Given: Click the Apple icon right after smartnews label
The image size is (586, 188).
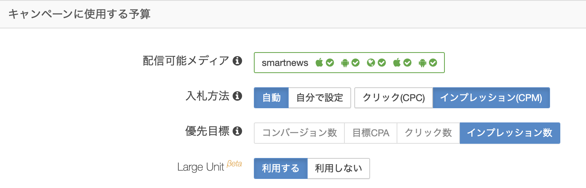Looking at the screenshot, I should [319, 62].
